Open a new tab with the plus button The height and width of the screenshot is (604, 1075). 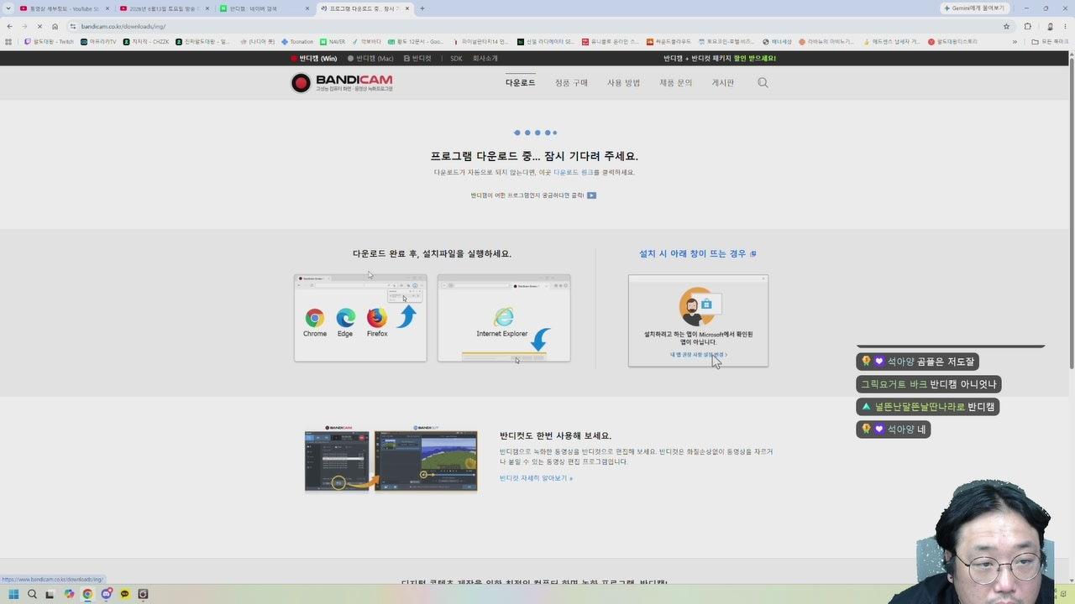pos(422,8)
